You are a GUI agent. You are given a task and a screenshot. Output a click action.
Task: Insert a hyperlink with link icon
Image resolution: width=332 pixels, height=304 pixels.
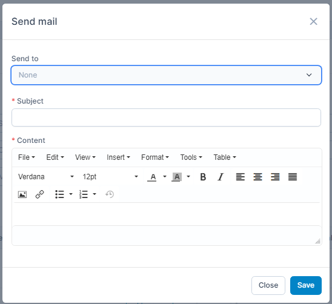coord(39,194)
